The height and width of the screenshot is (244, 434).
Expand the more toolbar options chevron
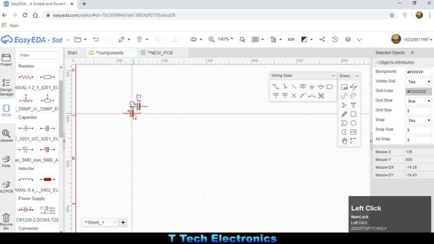point(359,40)
